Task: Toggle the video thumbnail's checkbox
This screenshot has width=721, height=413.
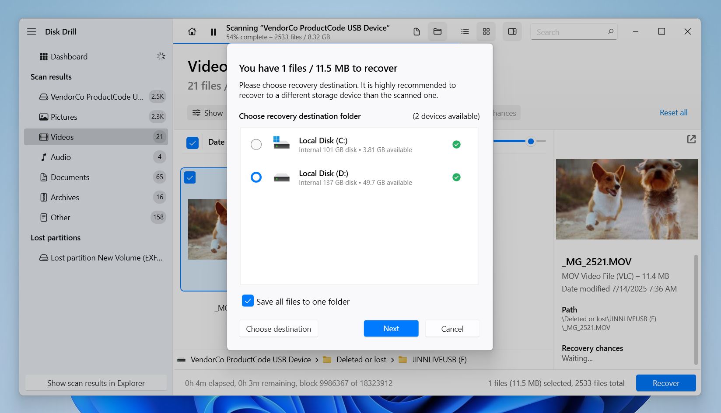Action: point(190,177)
